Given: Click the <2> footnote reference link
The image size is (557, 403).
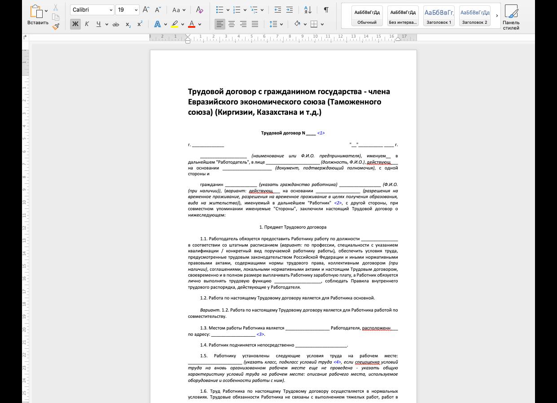Looking at the screenshot, I should click(338, 203).
